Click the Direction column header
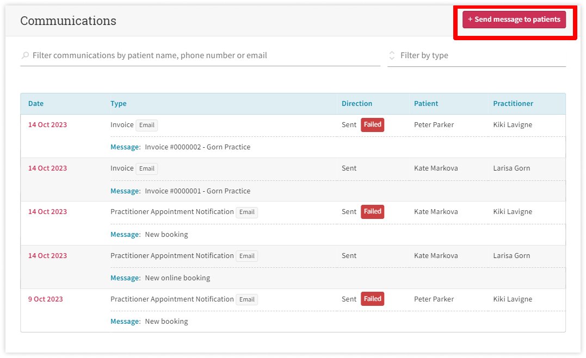This screenshot has height=358, width=586. (357, 103)
